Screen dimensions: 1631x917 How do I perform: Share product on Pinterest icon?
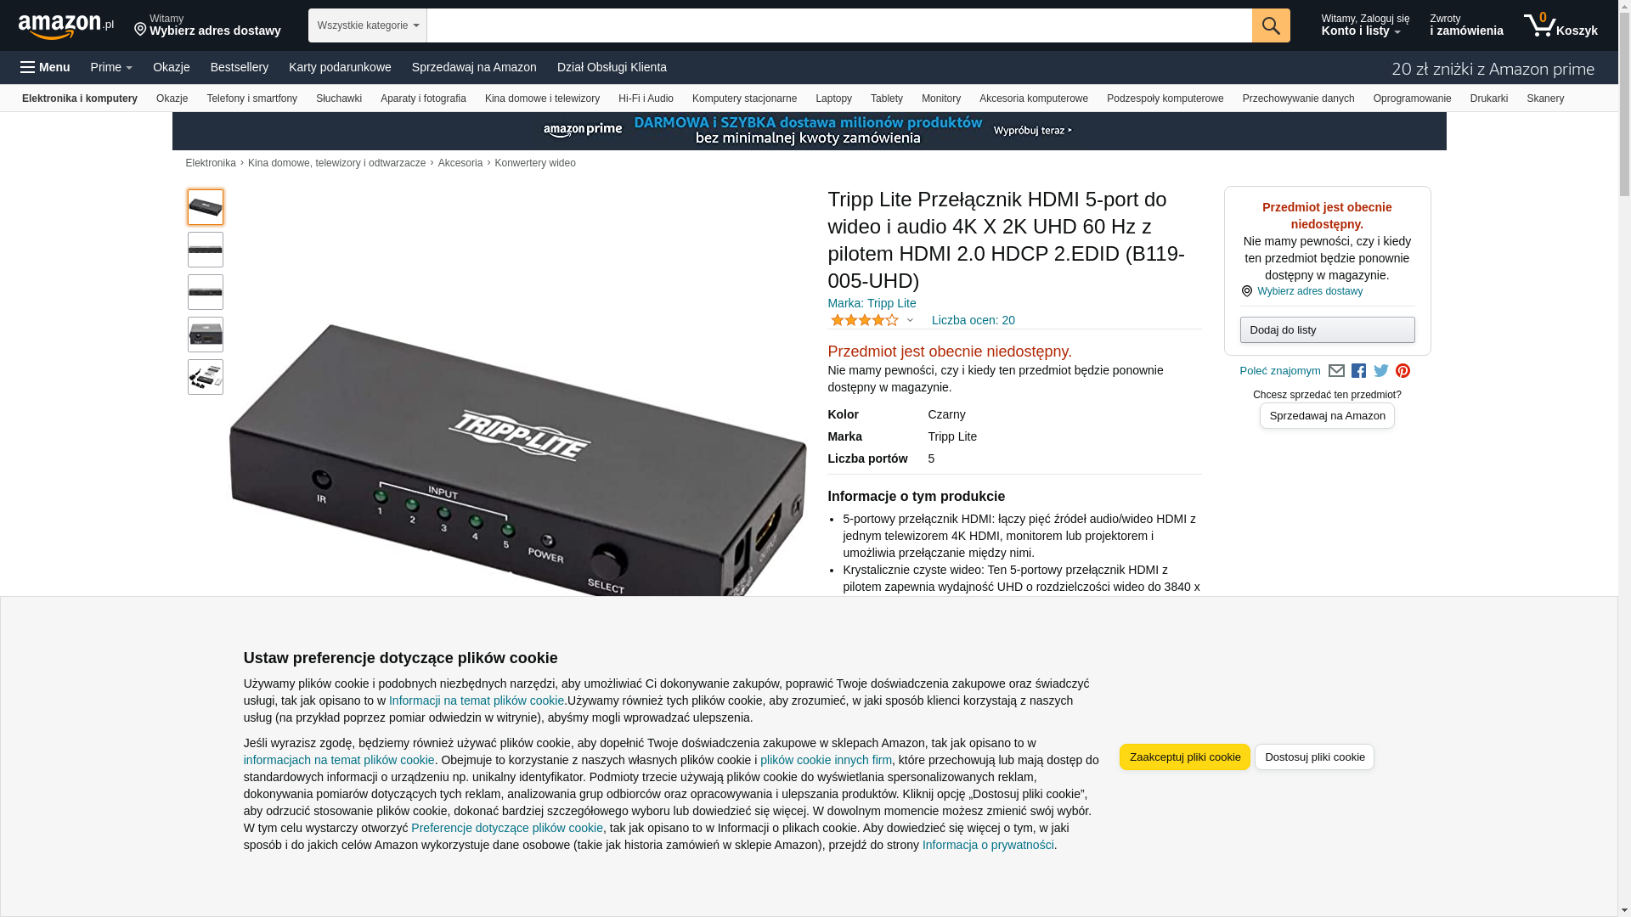[x=1403, y=371]
